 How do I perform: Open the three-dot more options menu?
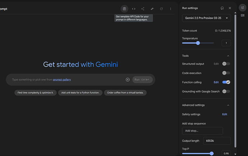pos(170,9)
